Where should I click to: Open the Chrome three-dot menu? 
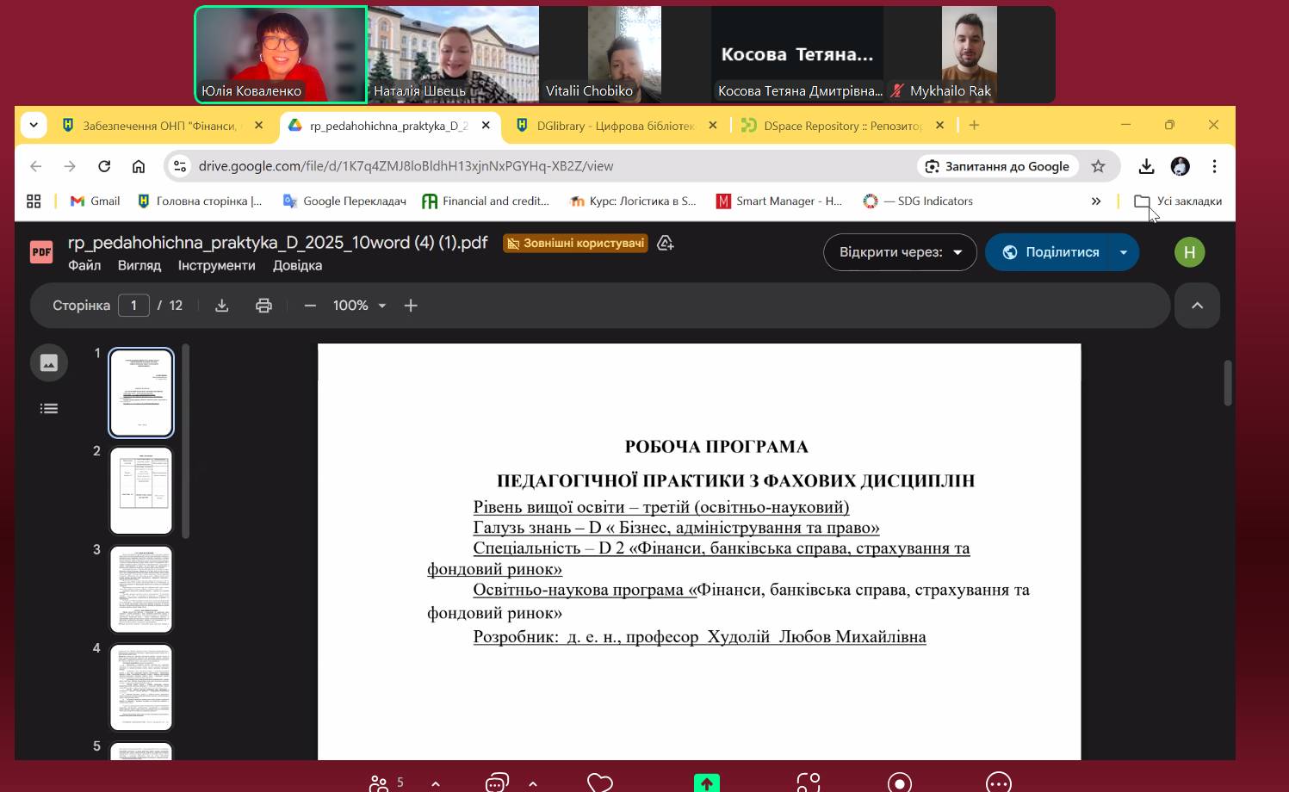[x=1214, y=166]
